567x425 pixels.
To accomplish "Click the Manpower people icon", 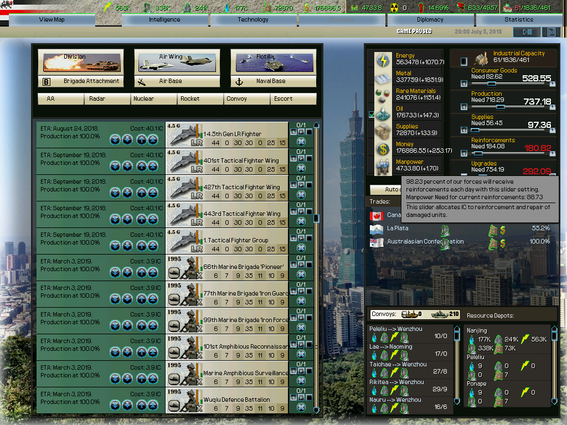I will pyautogui.click(x=383, y=166).
